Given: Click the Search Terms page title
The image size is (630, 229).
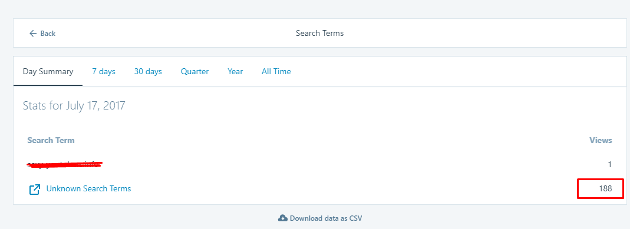Looking at the screenshot, I should [320, 34].
